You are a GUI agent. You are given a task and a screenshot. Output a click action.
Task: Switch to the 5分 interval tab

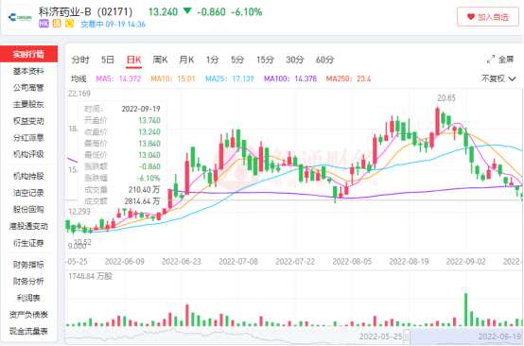[x=237, y=60]
